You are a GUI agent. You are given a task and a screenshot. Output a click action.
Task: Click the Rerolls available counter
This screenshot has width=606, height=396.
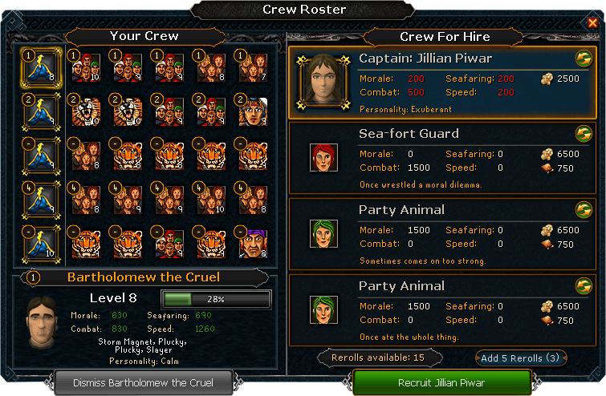pos(378,358)
